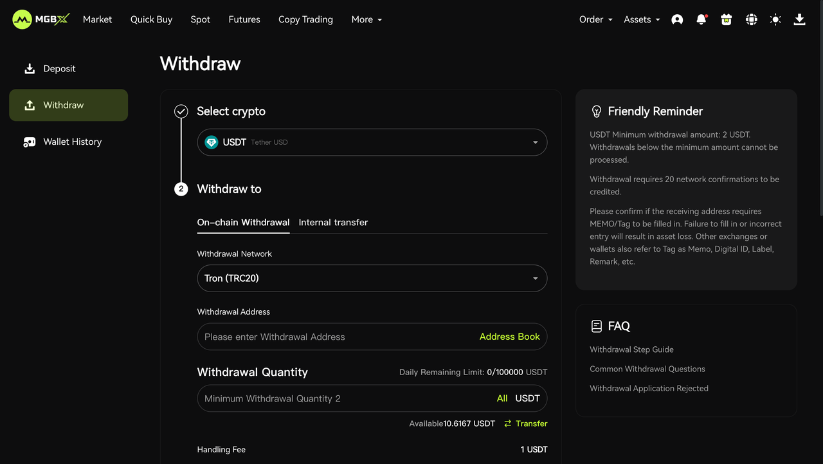
Task: Open the user profile icon
Action: 677,20
